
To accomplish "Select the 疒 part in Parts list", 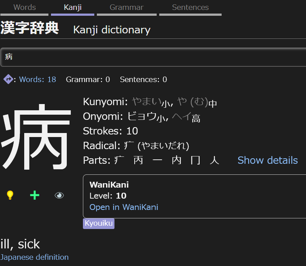I will tap(118, 160).
